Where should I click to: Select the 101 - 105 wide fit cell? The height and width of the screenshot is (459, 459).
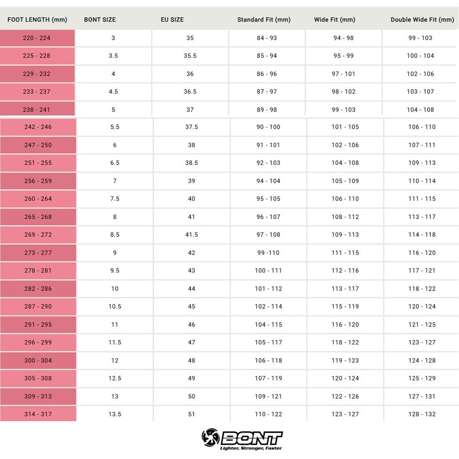tap(345, 127)
